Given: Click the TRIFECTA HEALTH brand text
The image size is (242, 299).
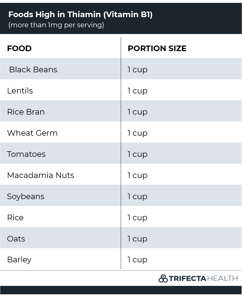Looking at the screenshot, I should (203, 278).
